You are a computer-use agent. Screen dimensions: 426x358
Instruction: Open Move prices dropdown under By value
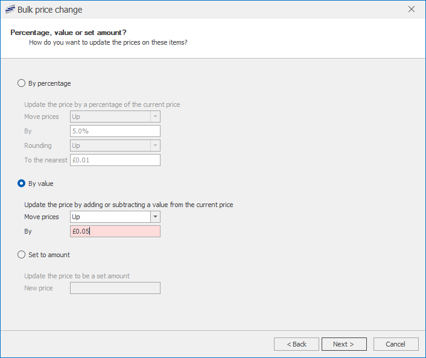click(x=155, y=217)
